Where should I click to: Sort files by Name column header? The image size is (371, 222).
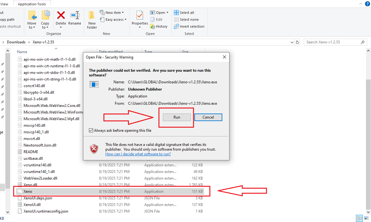point(22,52)
